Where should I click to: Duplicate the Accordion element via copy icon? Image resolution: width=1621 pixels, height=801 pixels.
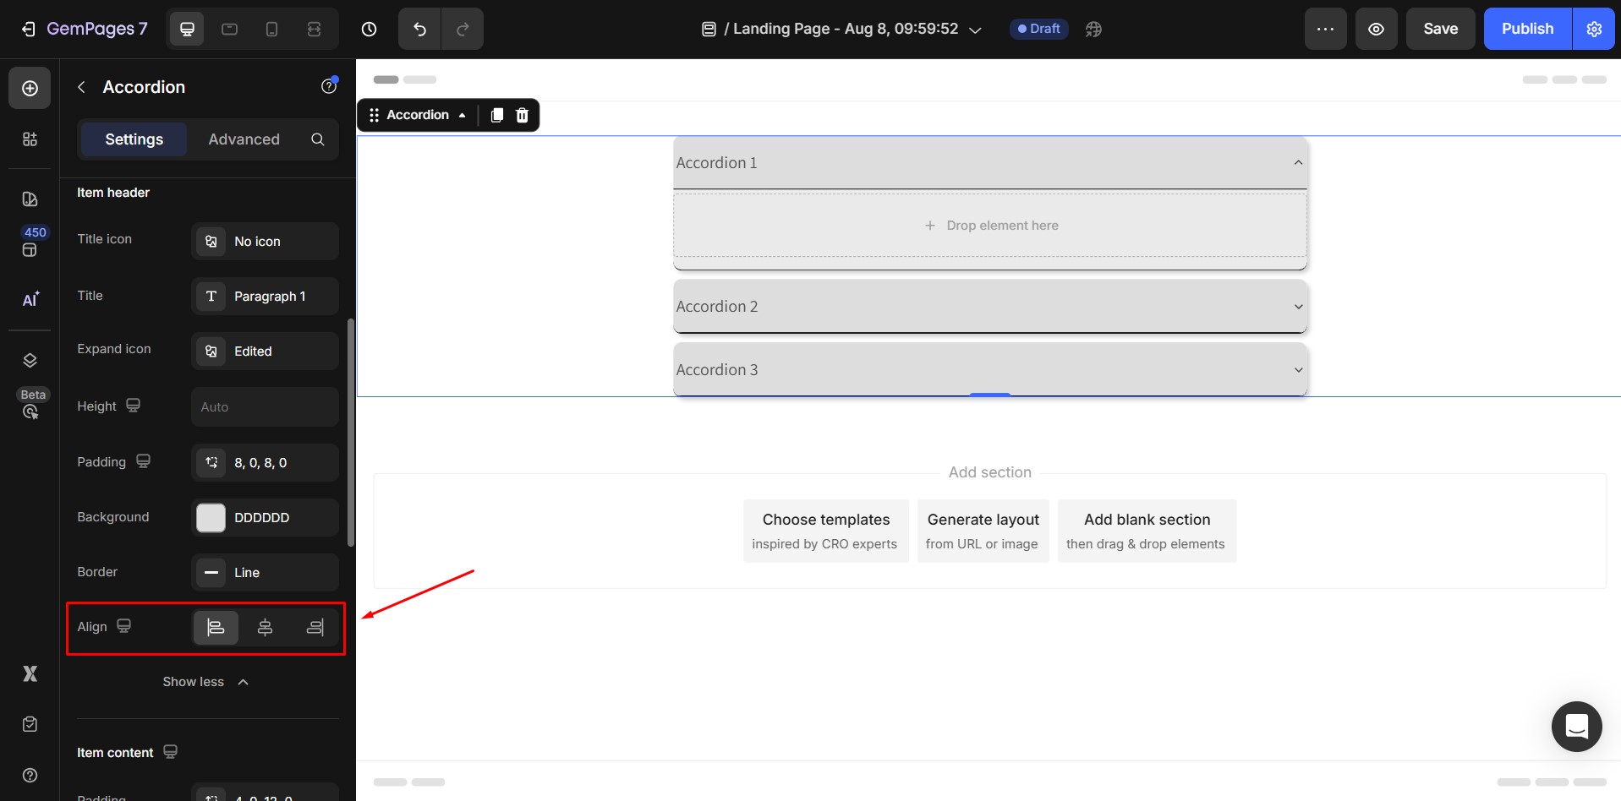point(496,115)
